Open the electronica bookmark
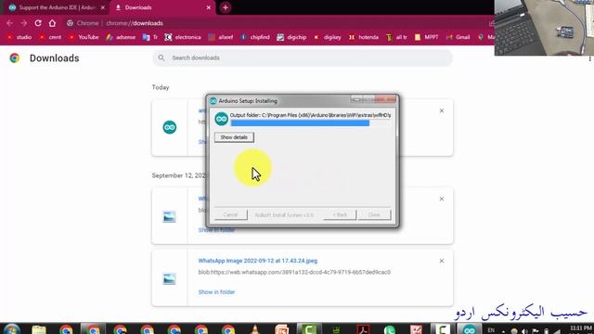 point(183,37)
